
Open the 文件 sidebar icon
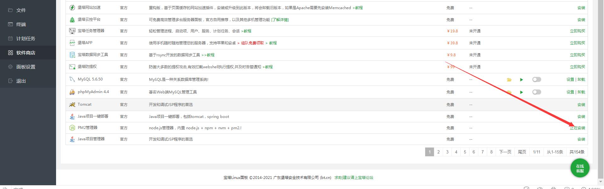[x=10, y=10]
